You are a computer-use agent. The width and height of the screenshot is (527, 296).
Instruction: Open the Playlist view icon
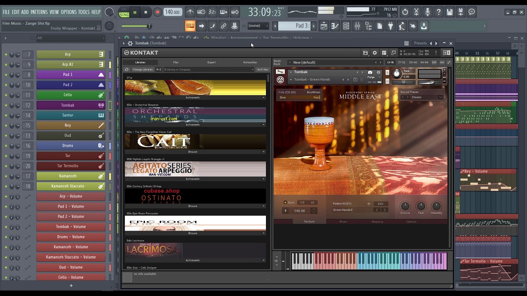324,26
